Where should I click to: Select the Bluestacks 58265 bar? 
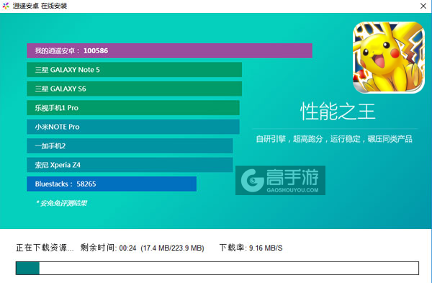pos(112,184)
